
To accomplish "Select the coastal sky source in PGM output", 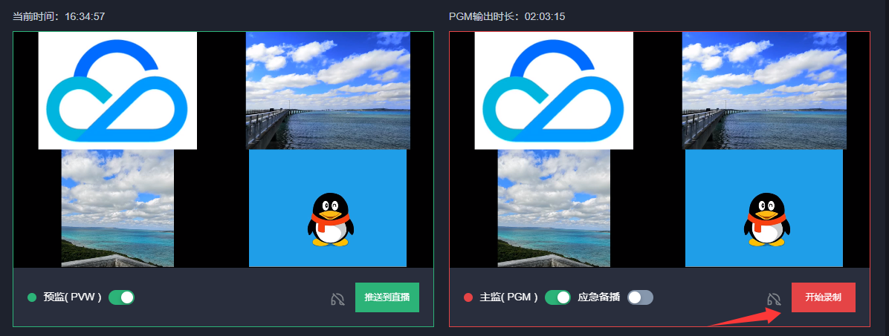I will 554,208.
